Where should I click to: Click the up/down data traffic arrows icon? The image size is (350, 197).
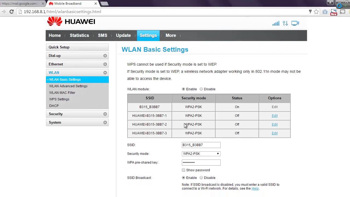pos(285,24)
